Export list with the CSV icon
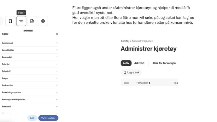This screenshot has width=217, height=122. pyautogui.click(x=32, y=21)
